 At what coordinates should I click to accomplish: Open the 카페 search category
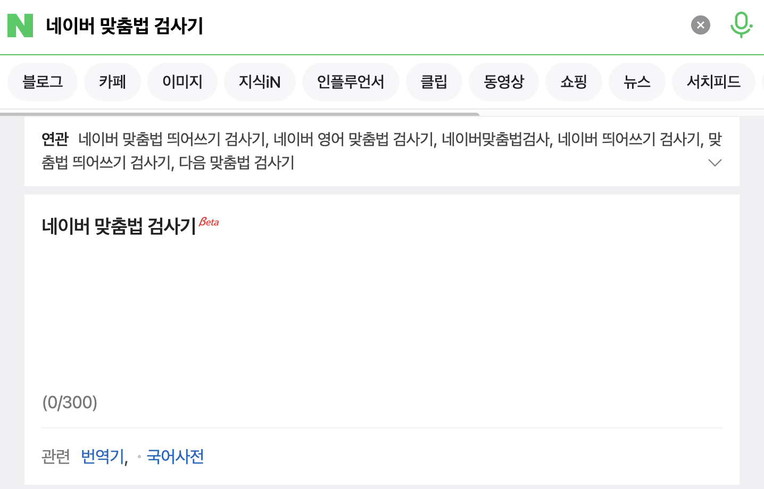point(112,81)
